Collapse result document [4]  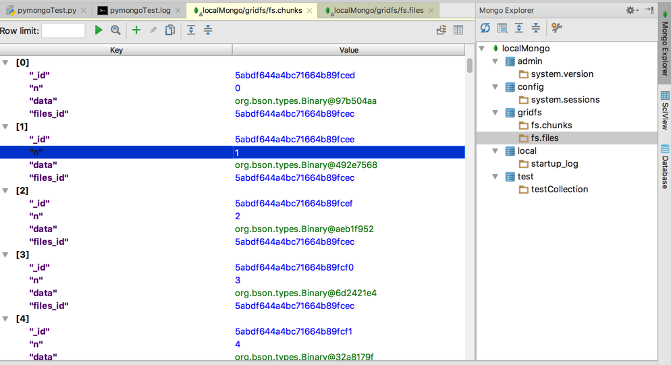[5, 319]
